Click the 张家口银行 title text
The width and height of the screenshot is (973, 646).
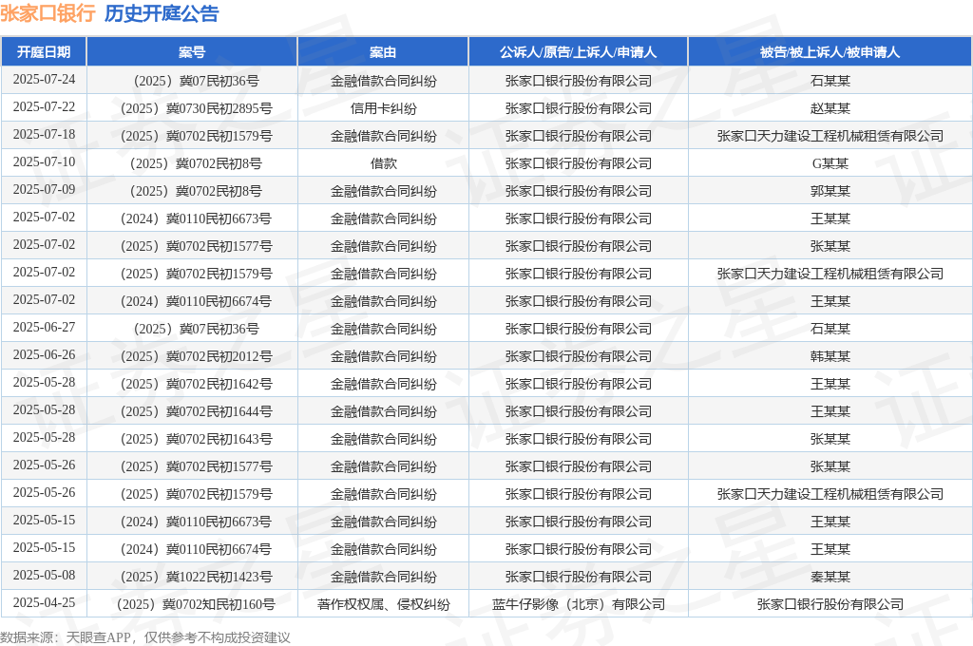pyautogui.click(x=48, y=13)
